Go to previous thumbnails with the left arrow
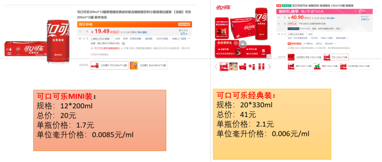 click(216, 67)
